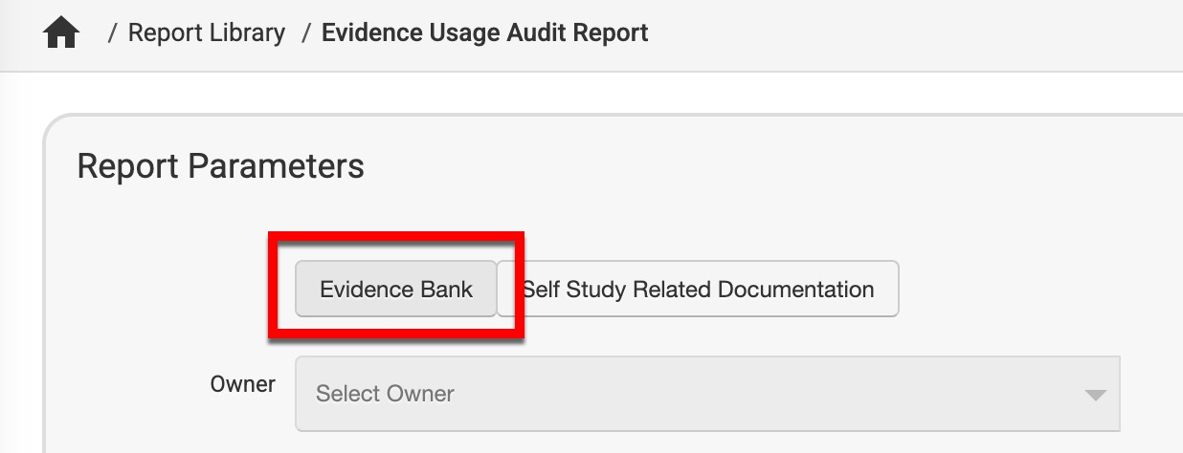Viewport: 1183px width, 453px height.
Task: Open the Select Owner dropdown
Action: pos(706,394)
